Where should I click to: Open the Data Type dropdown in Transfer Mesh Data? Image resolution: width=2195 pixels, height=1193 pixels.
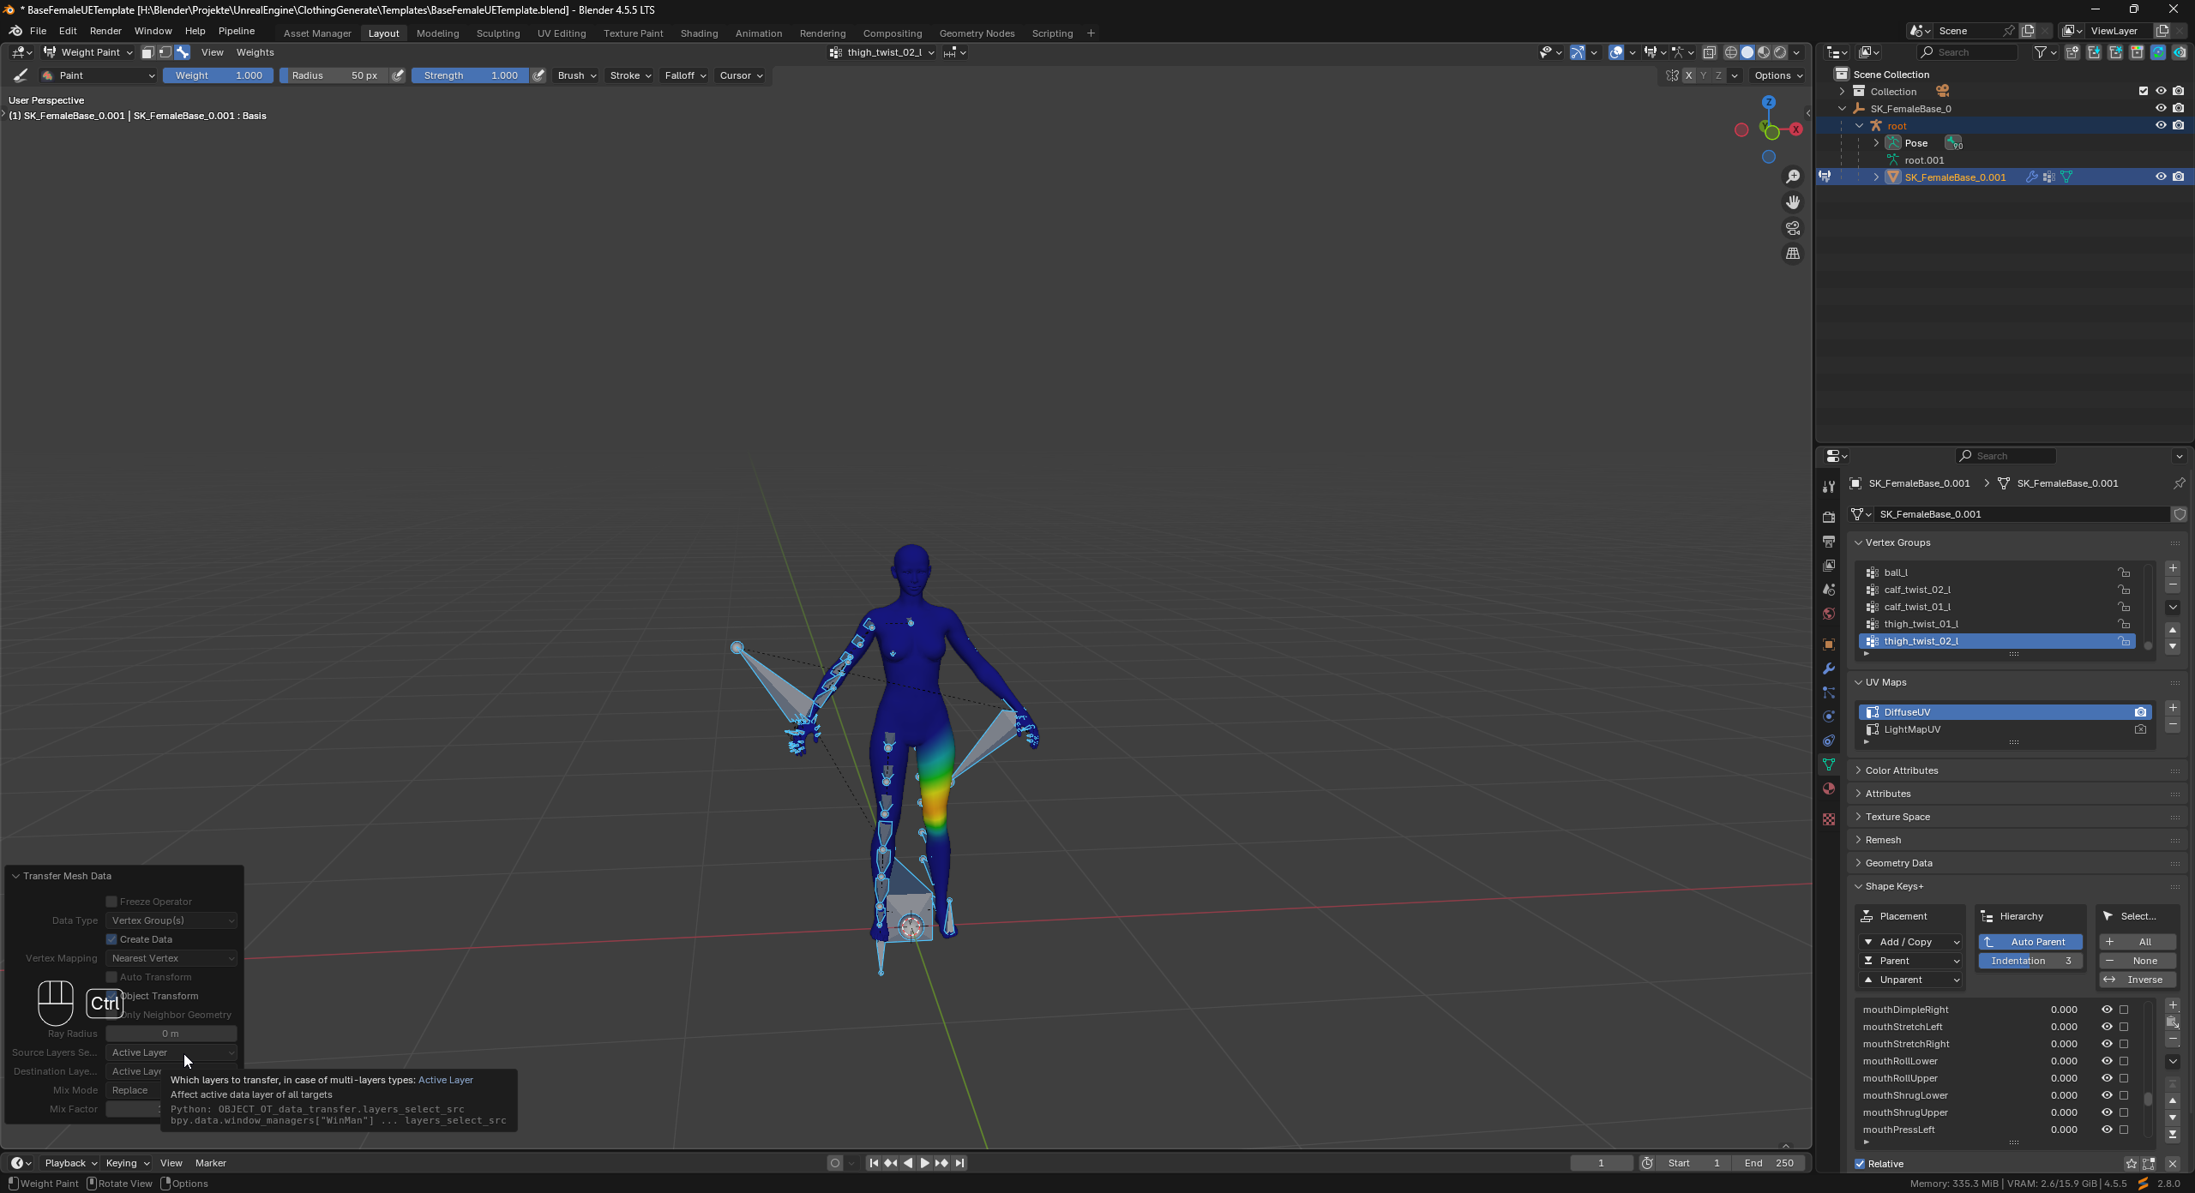click(171, 920)
